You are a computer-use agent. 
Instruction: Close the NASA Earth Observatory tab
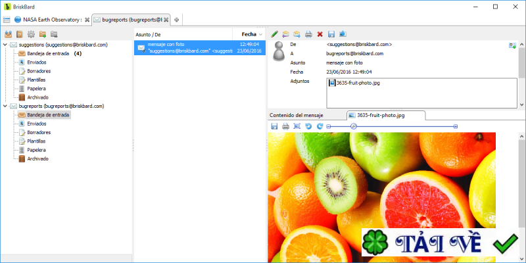[87, 20]
